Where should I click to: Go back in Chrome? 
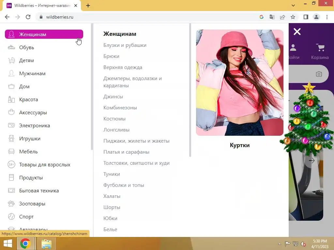click(7, 17)
